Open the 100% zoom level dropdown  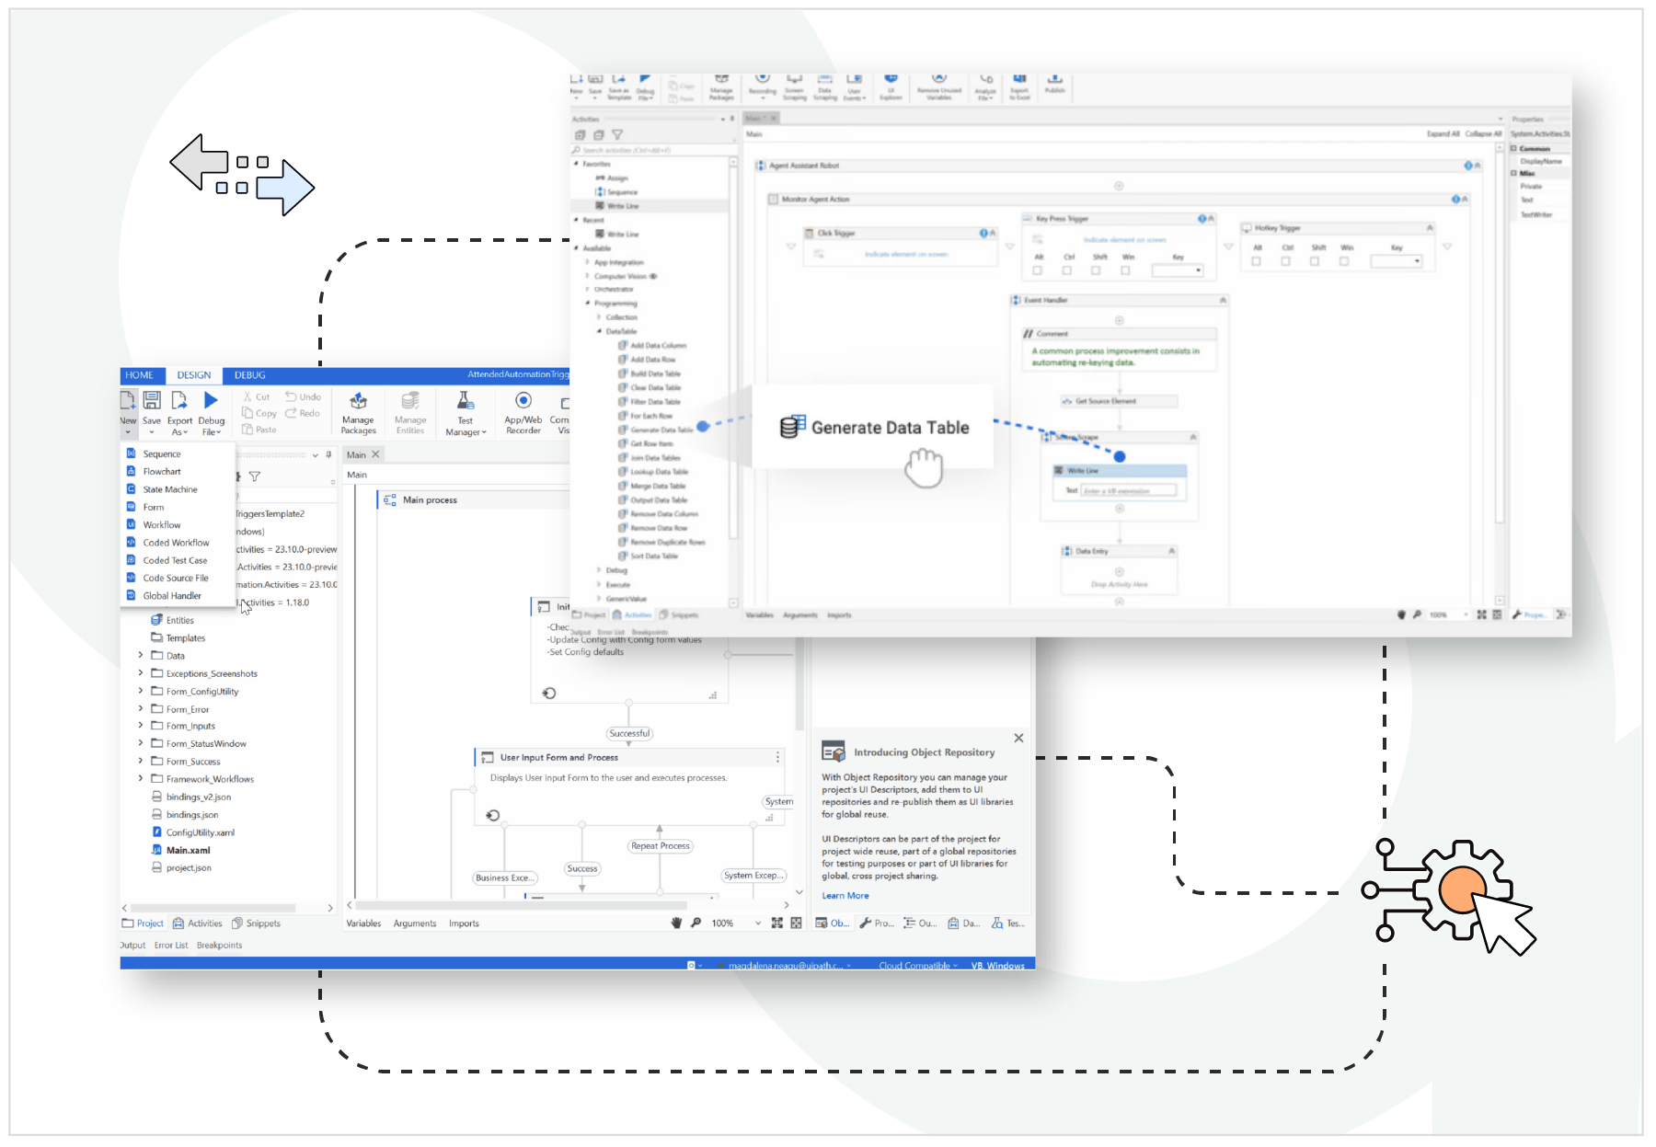pos(758,923)
